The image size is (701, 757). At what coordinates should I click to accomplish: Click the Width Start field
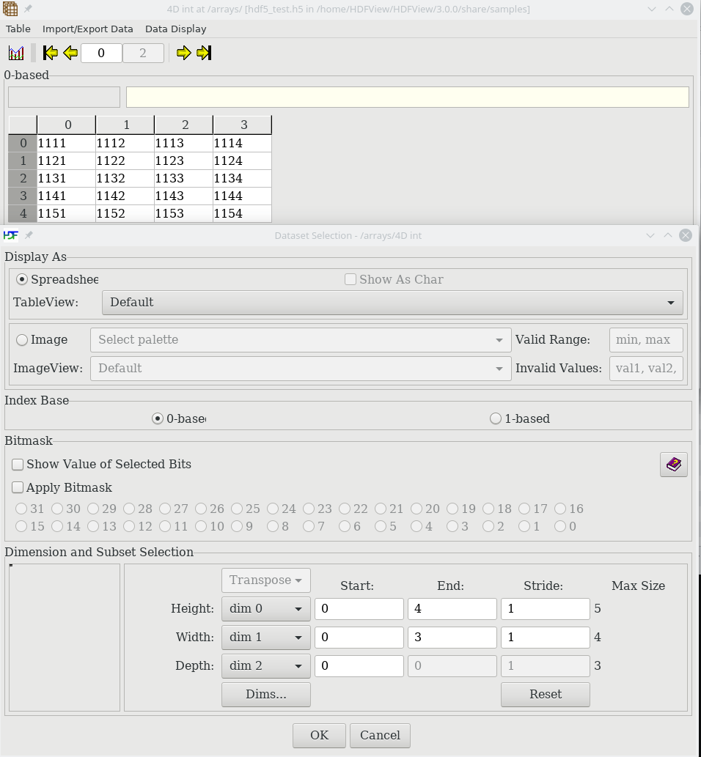[359, 638]
